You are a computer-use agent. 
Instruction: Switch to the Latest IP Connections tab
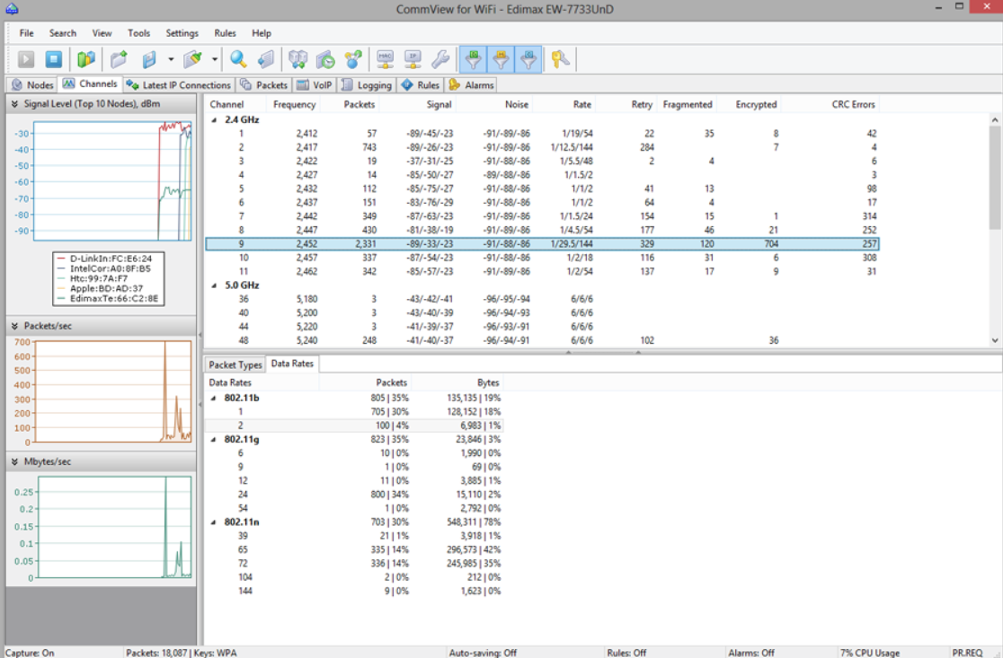coord(179,85)
